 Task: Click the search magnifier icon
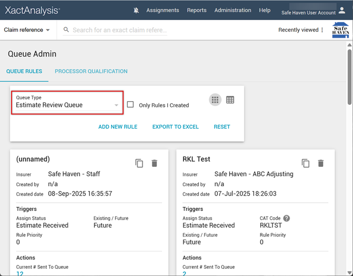click(x=66, y=30)
